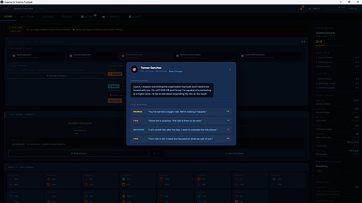
Task: Click the game plan card checkbox icon
Action: 71,56
